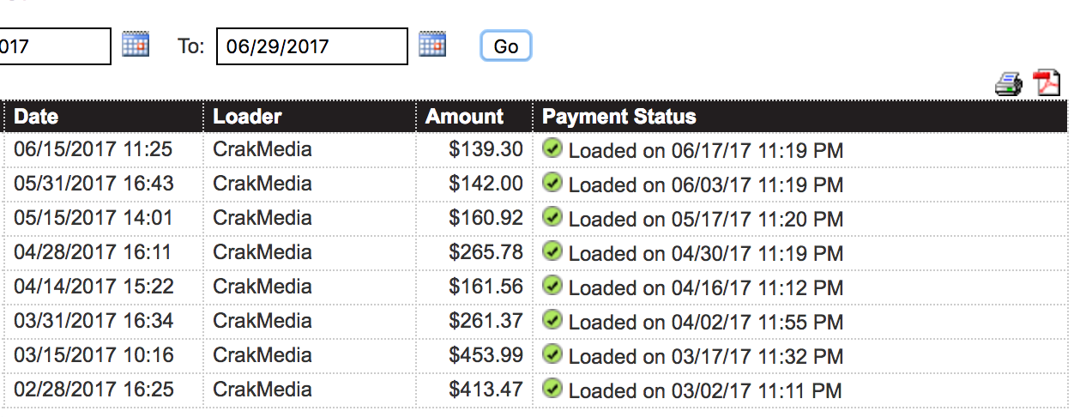The height and width of the screenshot is (417, 1086).
Task: Sort by the Amount column header
Action: pos(464,117)
